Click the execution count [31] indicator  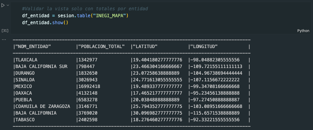pyautogui.click(x=5, y=31)
